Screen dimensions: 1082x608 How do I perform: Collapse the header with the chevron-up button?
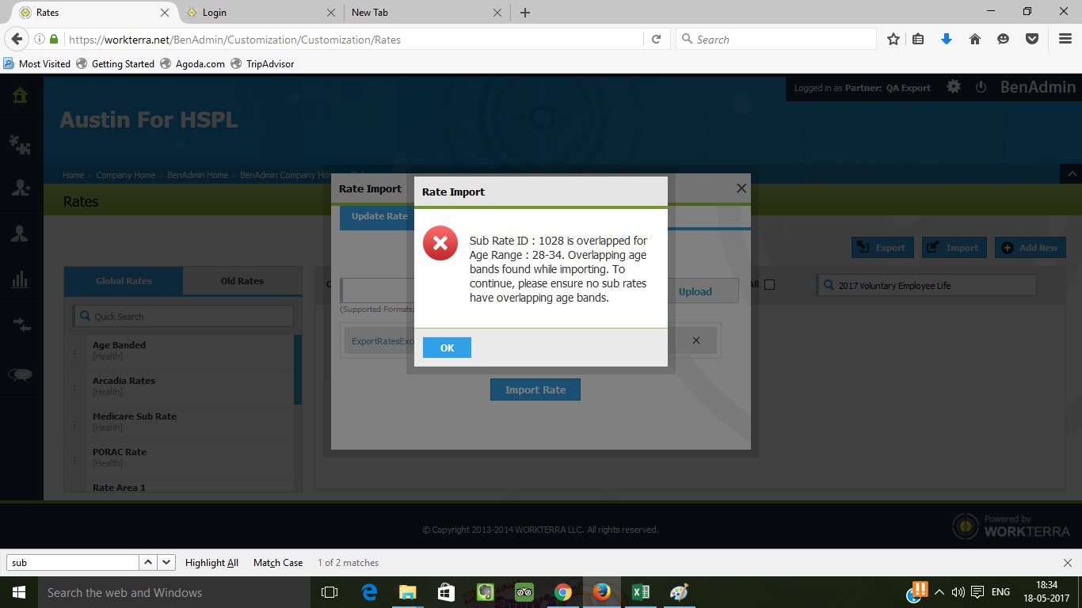click(1071, 173)
